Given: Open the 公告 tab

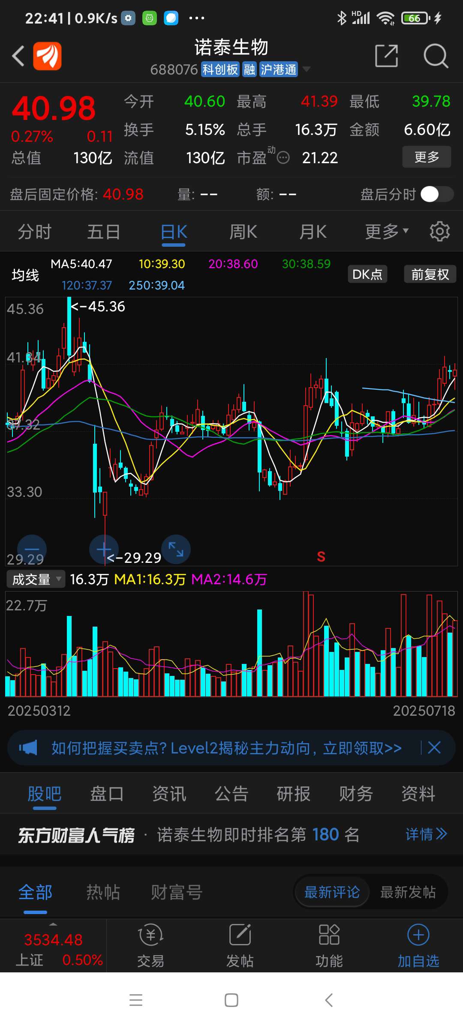Looking at the screenshot, I should coord(231,794).
